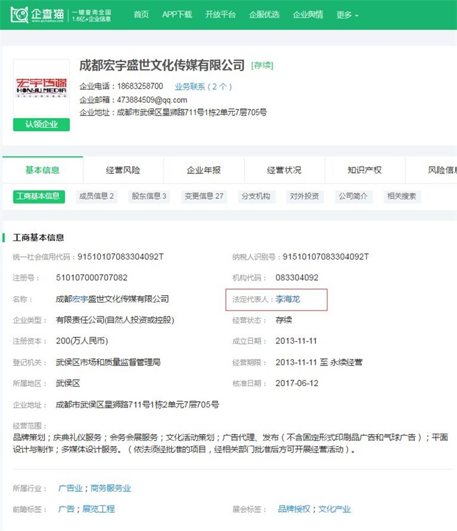
Task: Switch to the 知识产权 tab
Action: point(364,170)
